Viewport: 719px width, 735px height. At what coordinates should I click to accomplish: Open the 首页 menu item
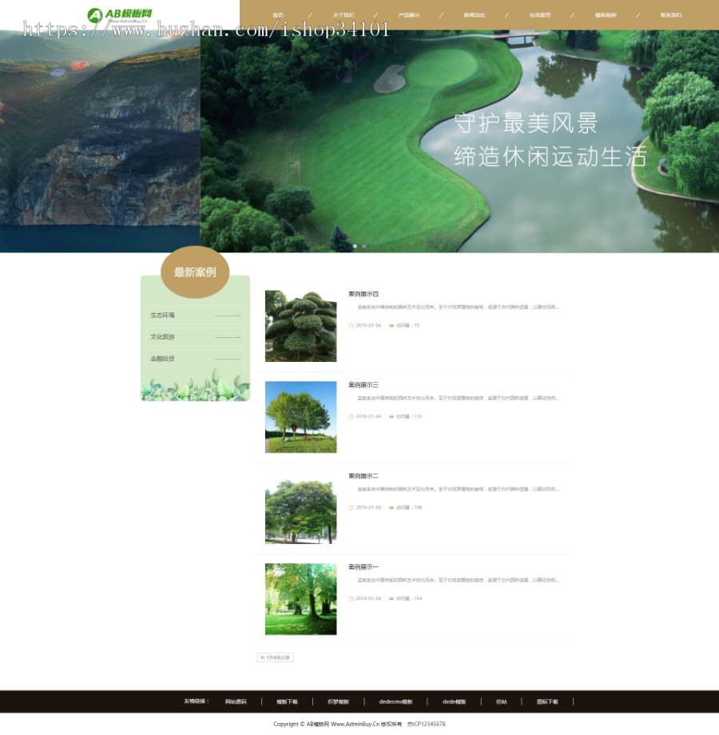tap(277, 14)
